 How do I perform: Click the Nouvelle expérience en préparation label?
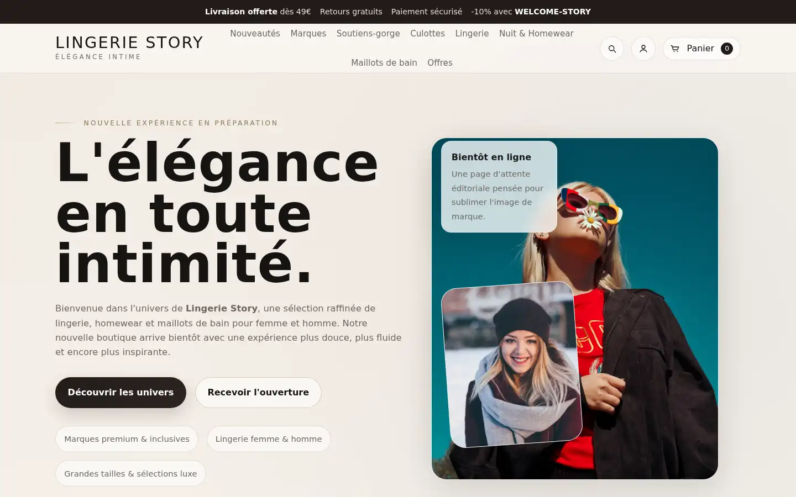click(x=181, y=123)
